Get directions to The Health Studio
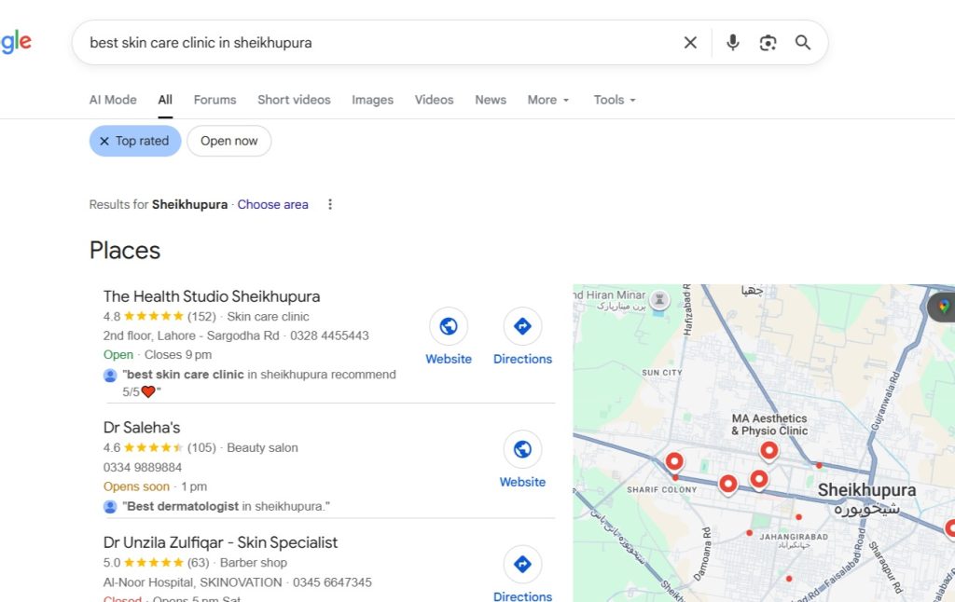This screenshot has height=602, width=955. pos(522,327)
